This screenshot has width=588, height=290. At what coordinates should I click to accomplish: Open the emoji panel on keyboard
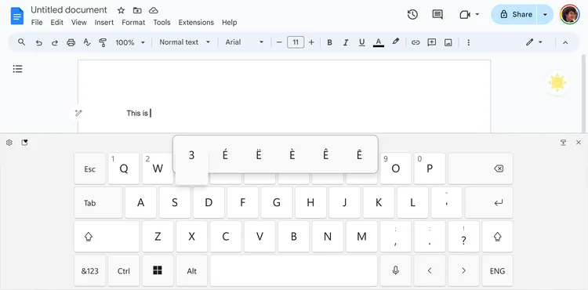[25, 143]
